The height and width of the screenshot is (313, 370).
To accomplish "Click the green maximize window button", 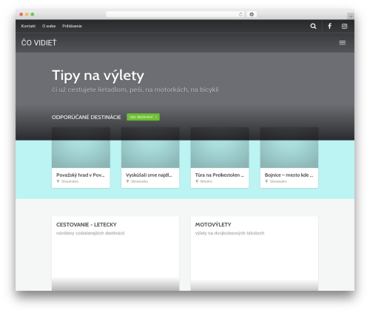I will point(33,14).
